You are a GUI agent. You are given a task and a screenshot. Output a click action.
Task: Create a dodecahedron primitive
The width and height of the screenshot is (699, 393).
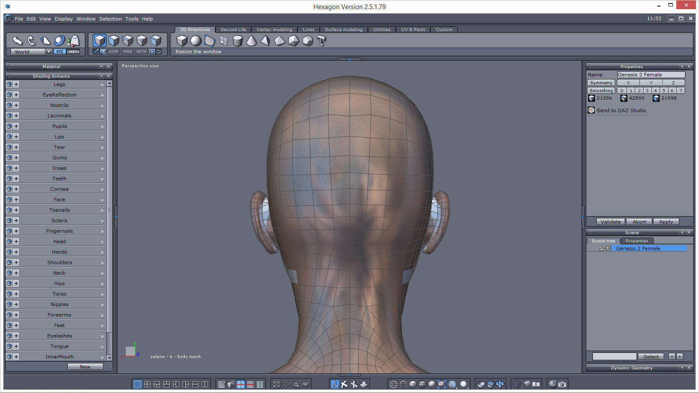pyautogui.click(x=308, y=41)
